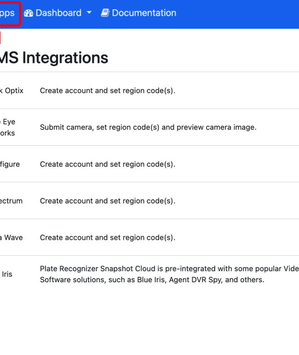The height and width of the screenshot is (355, 299).
Task: Select the highlighted Apps nav item
Action: coord(7,13)
